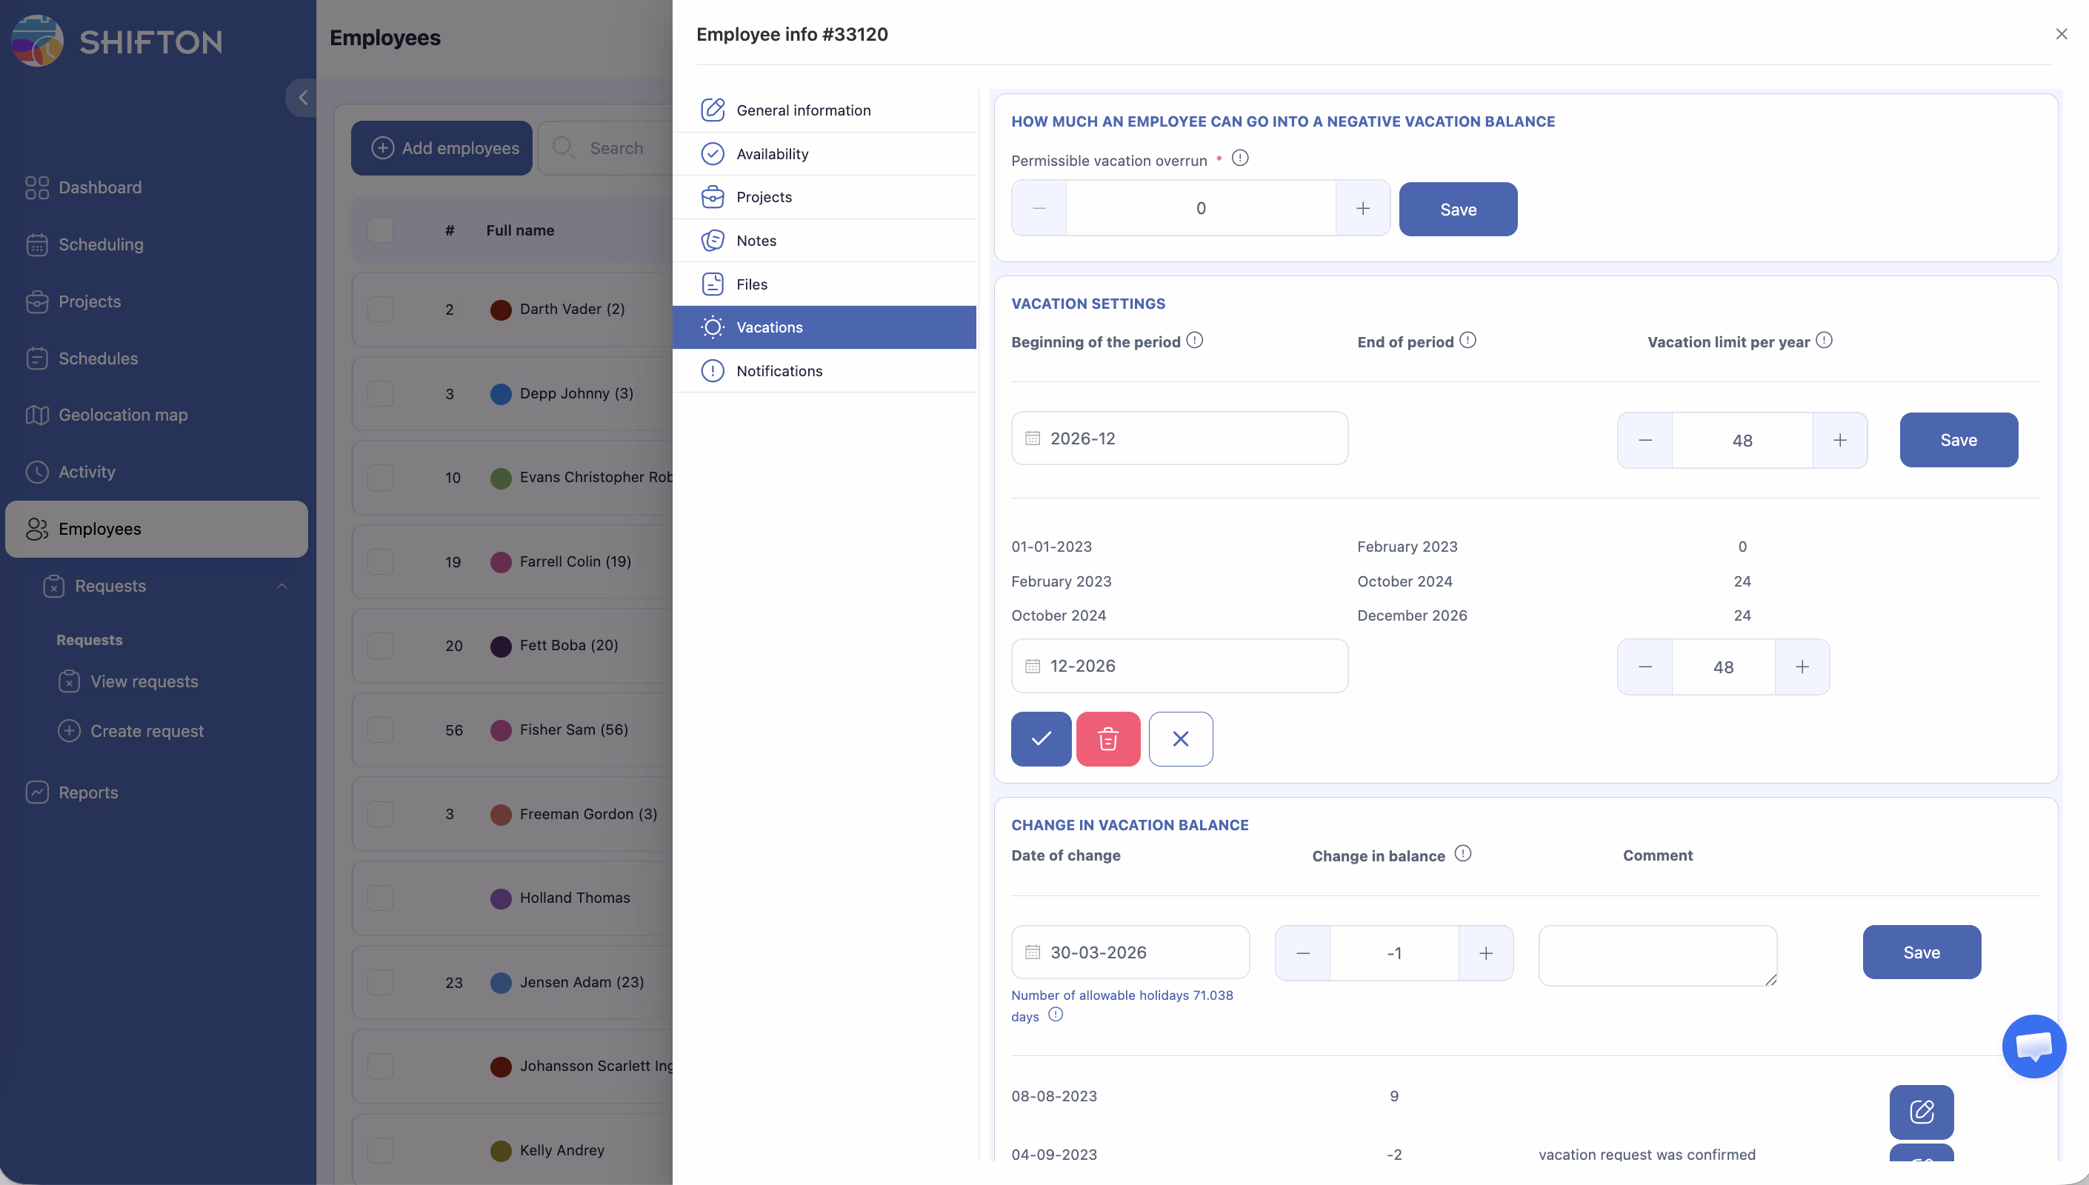This screenshot has height=1185, width=2089.
Task: Open the Notifications tab
Action: point(779,371)
